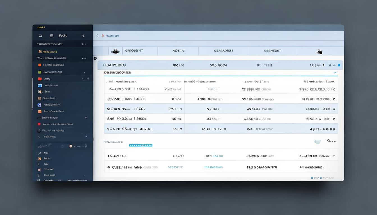Click the orange square icon in the sidebar
The height and width of the screenshot is (215, 377).
click(40, 65)
